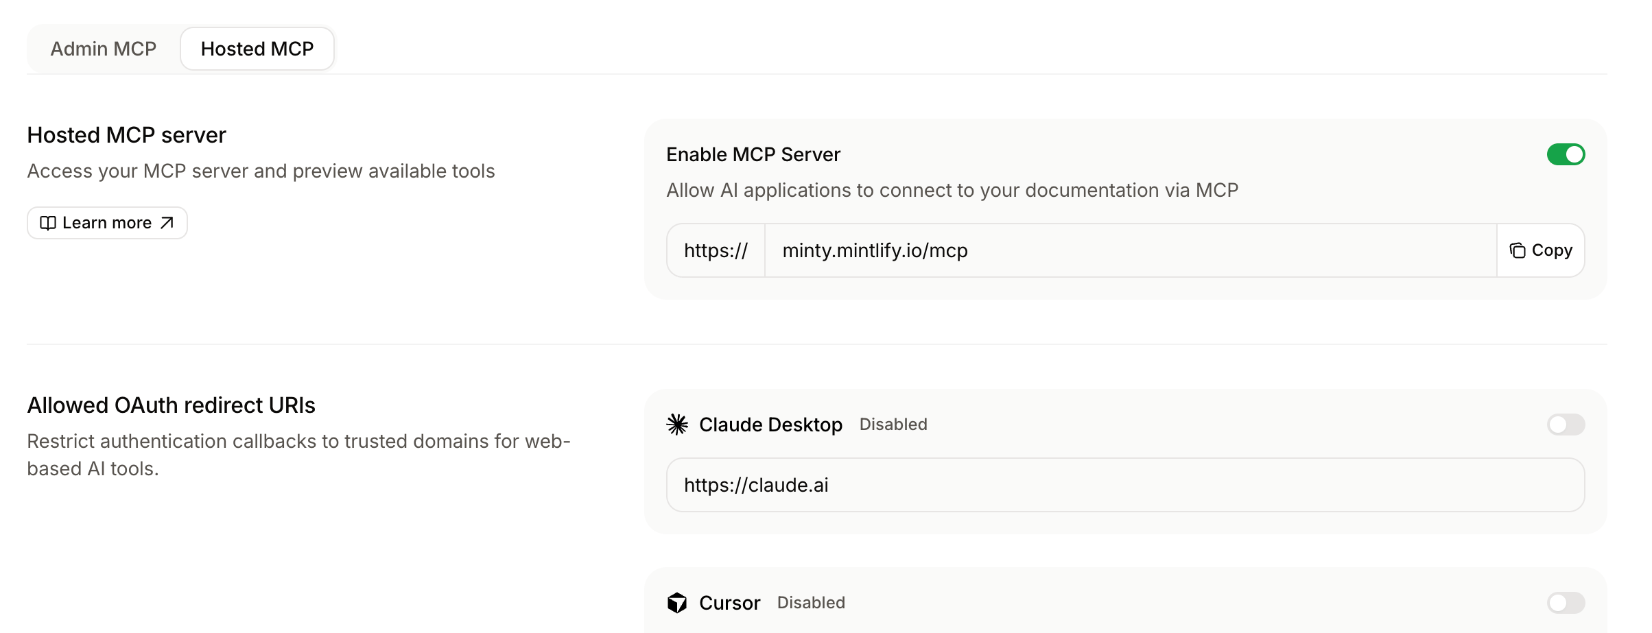The height and width of the screenshot is (633, 1652).
Task: Click the https:// prefix label
Action: (716, 250)
